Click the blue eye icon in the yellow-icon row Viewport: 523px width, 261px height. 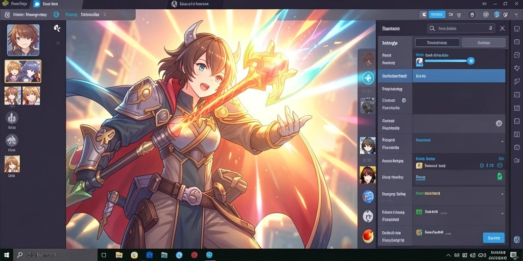tap(500, 166)
